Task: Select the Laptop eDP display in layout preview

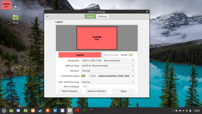Action: click(97, 38)
